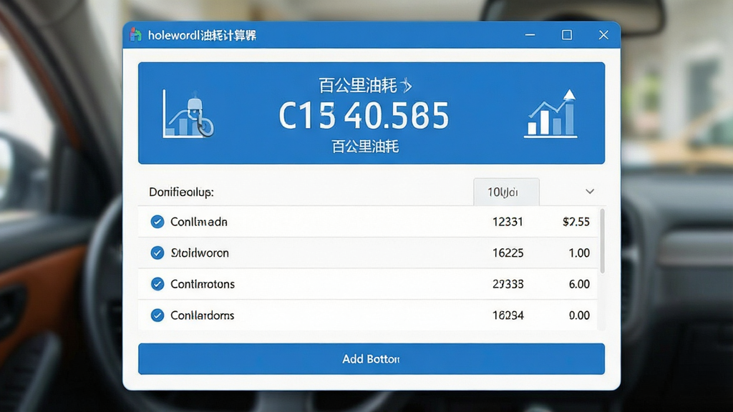Click the value 12331
The height and width of the screenshot is (412, 733).
(508, 222)
